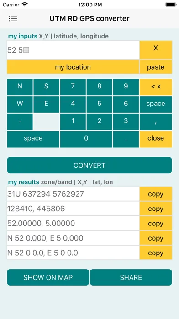The height and width of the screenshot is (319, 179).
Task: Tap the Wi-Fi status icon
Action: tap(25, 5)
